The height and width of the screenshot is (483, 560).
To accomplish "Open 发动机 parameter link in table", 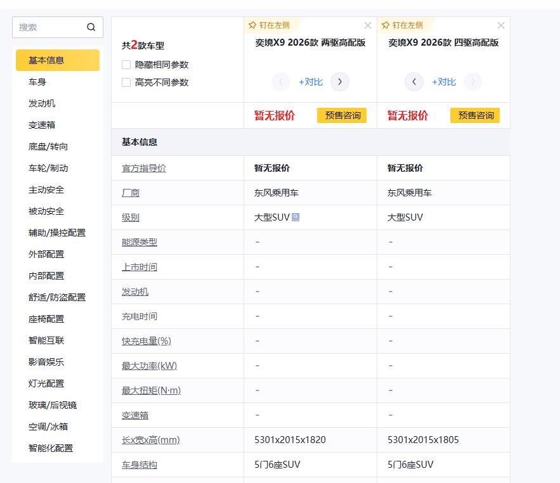I will tap(134, 292).
